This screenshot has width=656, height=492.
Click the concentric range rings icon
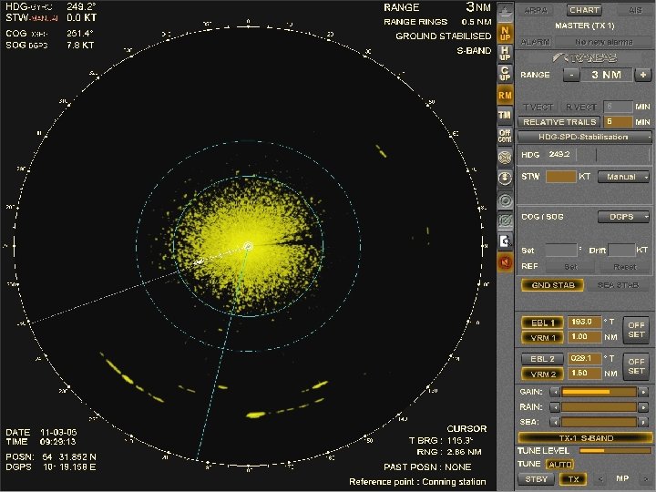(x=505, y=200)
